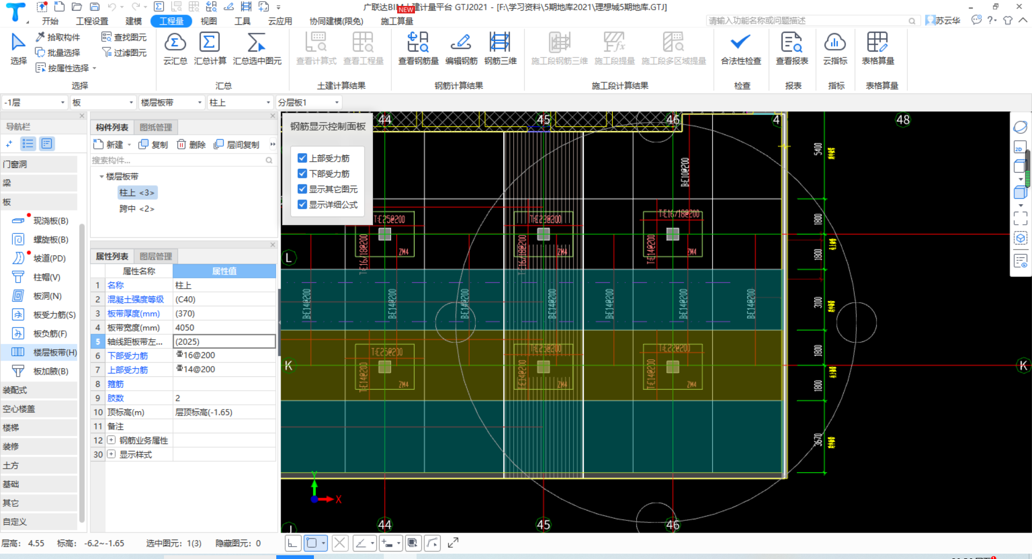Select 跨中 <2> tree item
Viewport: 1032px width, 559px height.
point(137,209)
